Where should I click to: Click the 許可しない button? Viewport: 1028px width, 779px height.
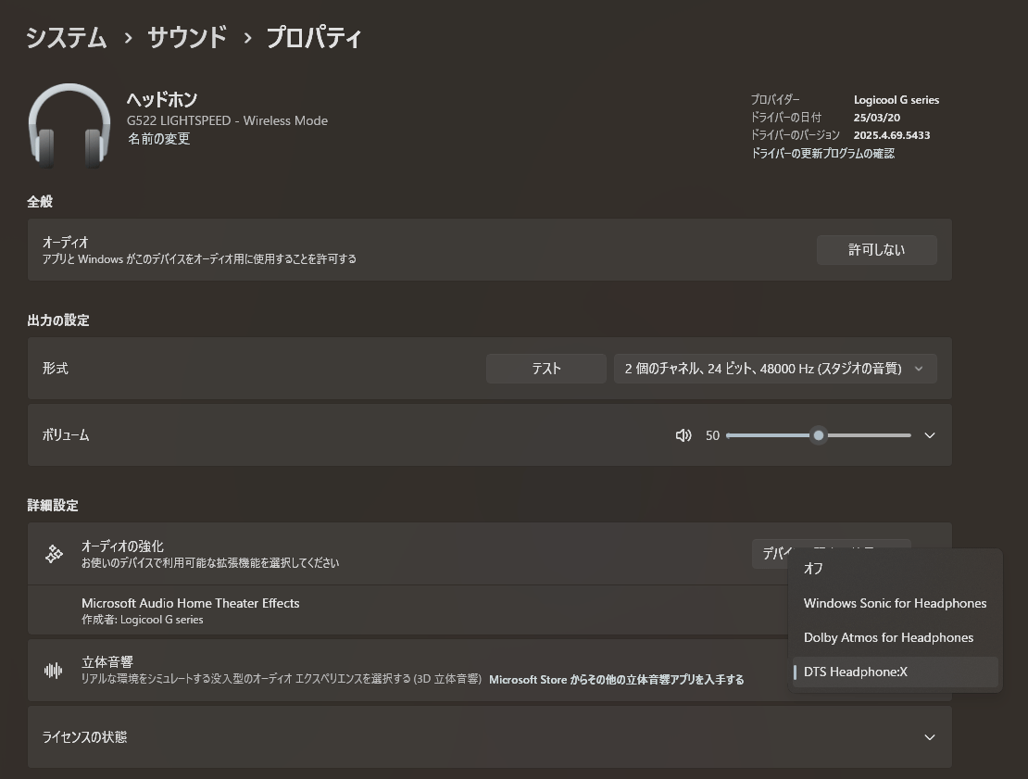(x=876, y=250)
